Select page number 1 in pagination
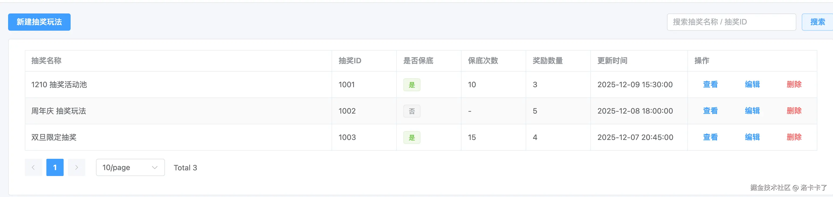This screenshot has width=833, height=197. (x=55, y=167)
